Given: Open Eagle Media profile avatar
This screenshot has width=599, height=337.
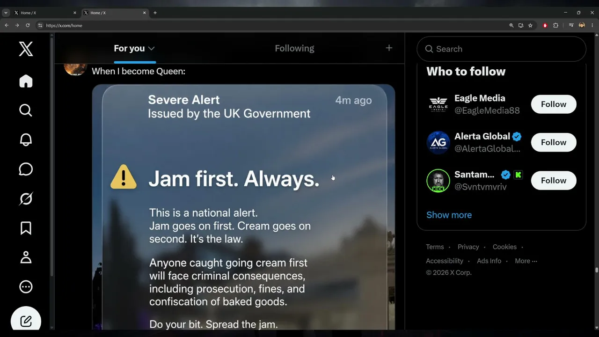Looking at the screenshot, I should click(x=438, y=104).
